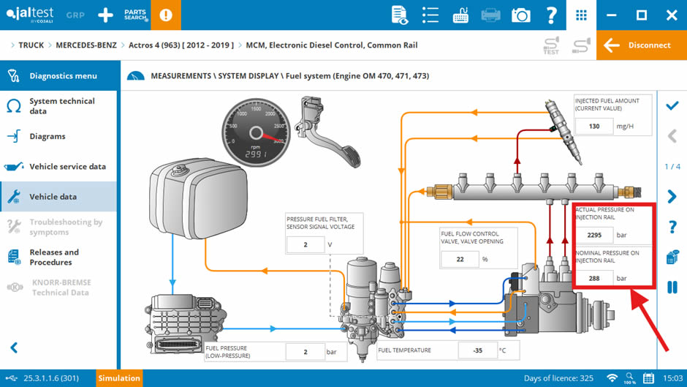Pause live measurements
Screen dimensions: 687x387
[x=672, y=288]
